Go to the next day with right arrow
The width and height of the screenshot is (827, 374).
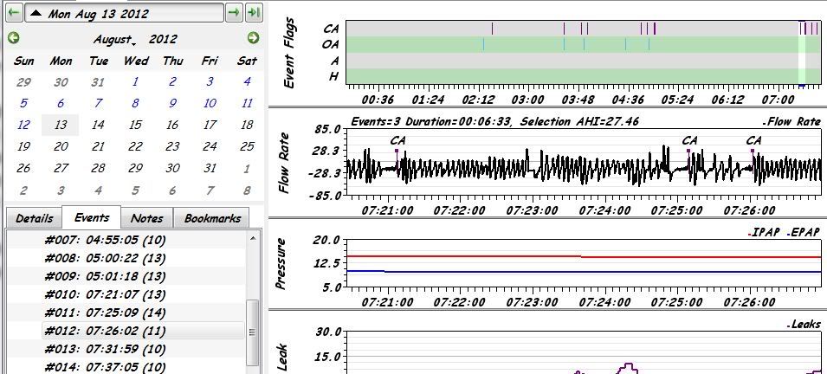click(234, 14)
